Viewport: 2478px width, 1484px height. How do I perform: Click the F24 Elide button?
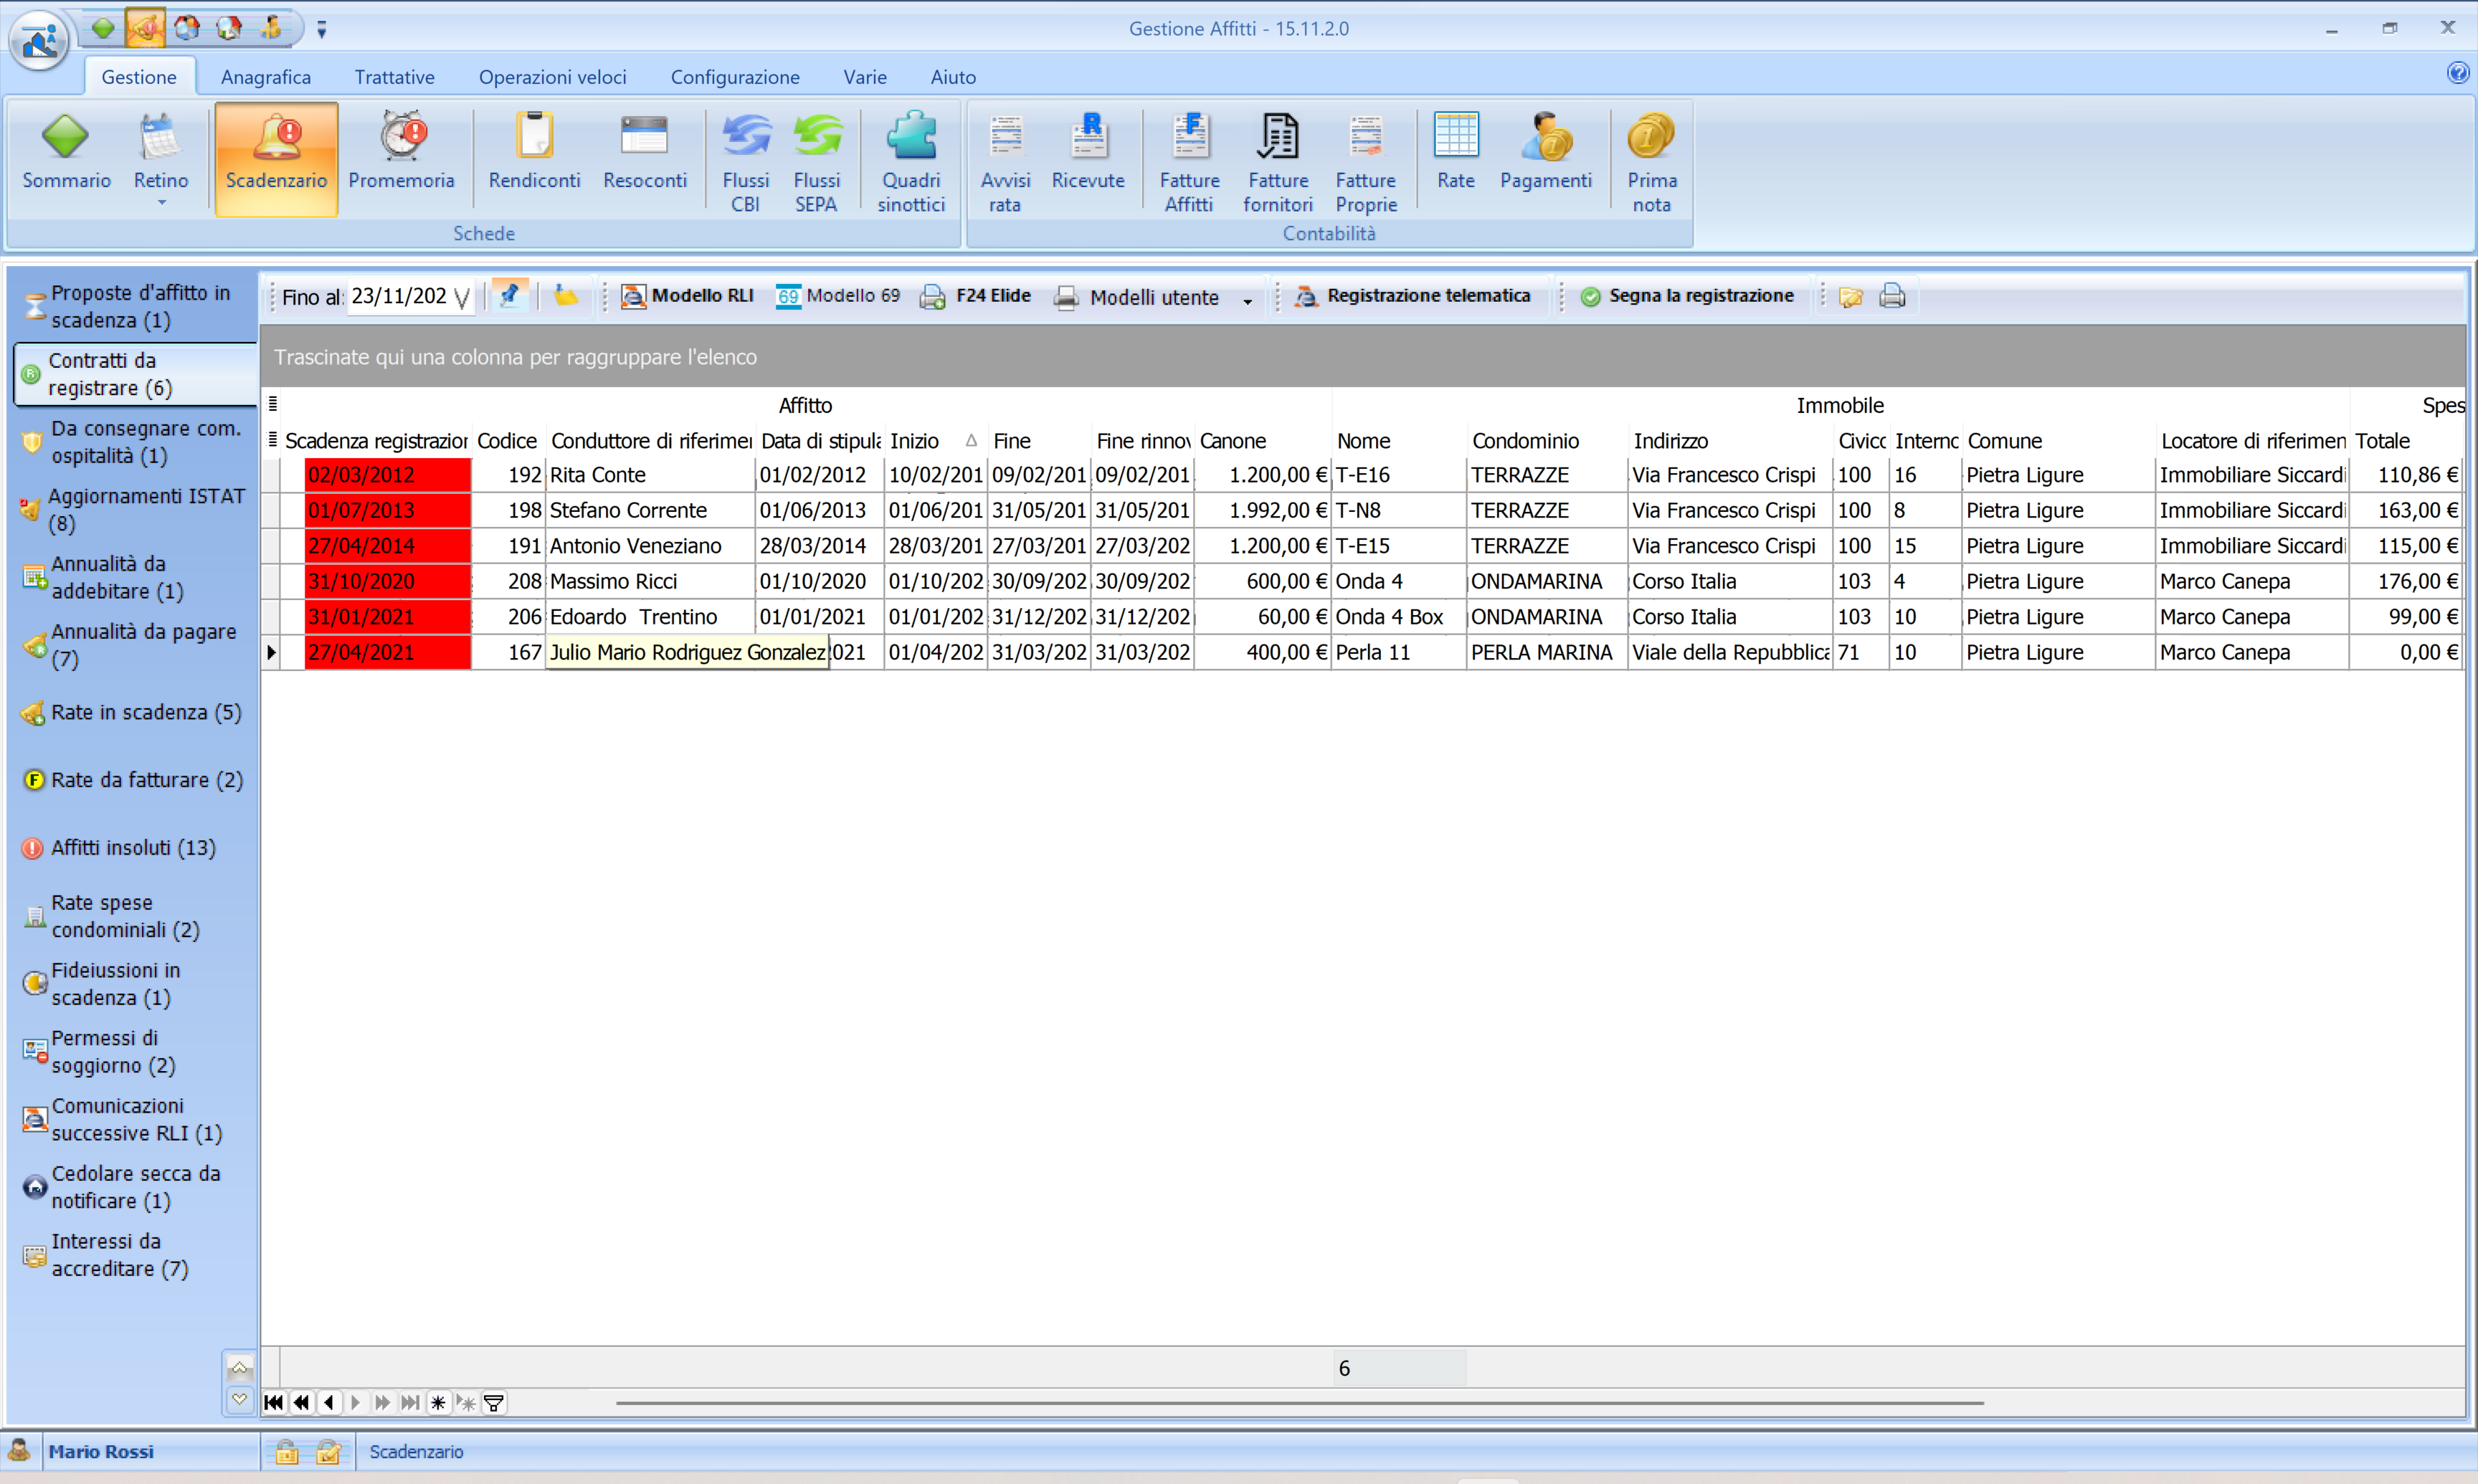click(x=976, y=296)
